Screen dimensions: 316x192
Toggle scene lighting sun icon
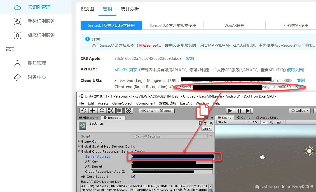coord(264,122)
